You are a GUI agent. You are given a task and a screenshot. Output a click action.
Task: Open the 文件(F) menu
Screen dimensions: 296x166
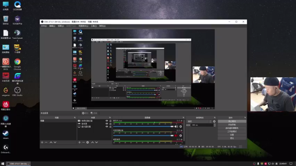coord(44,26)
